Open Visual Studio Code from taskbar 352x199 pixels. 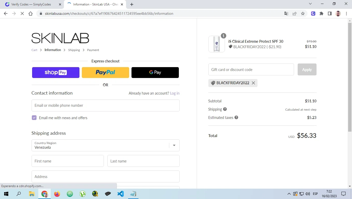[x=121, y=194]
